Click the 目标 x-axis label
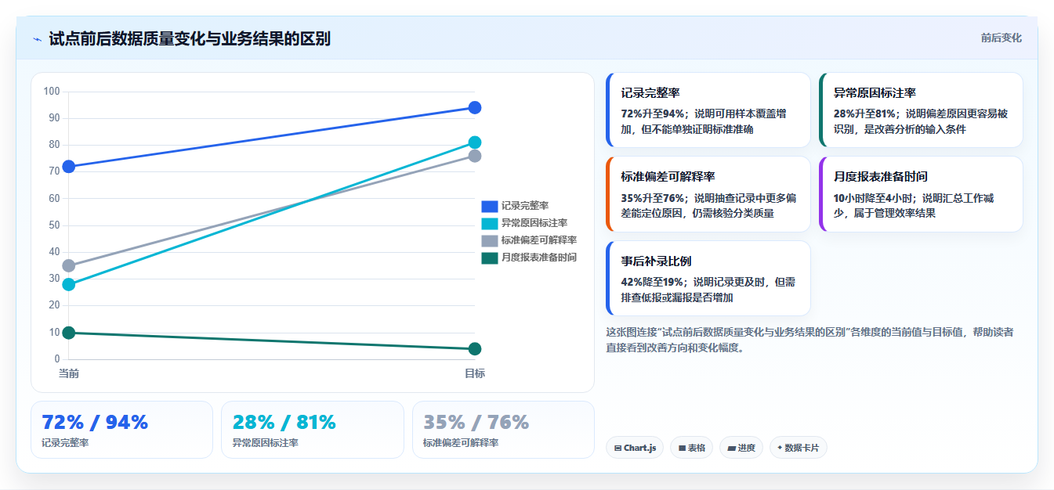This screenshot has width=1054, height=490. point(475,374)
